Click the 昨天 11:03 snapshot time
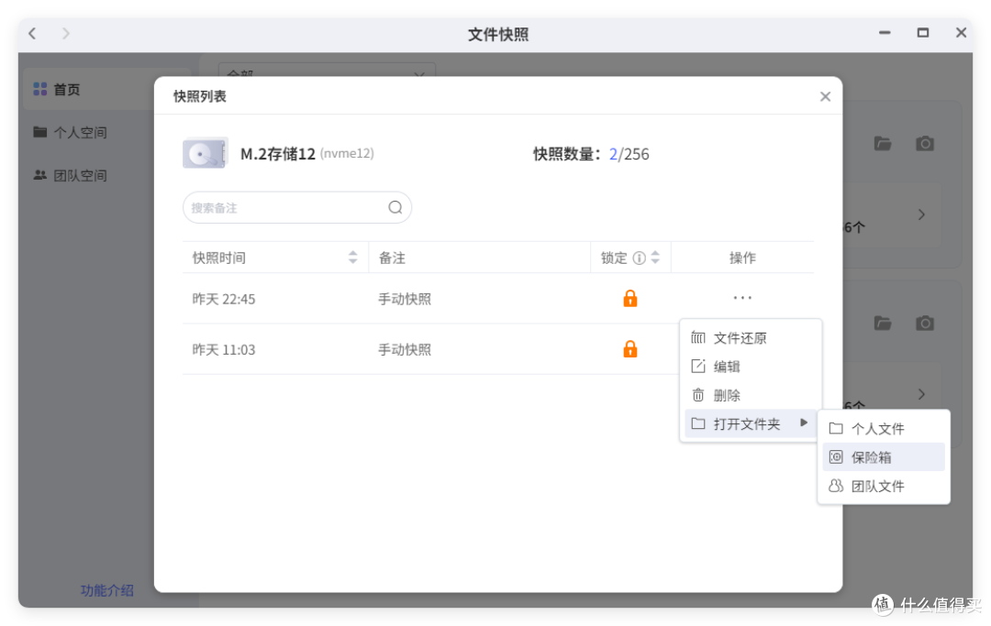The width and height of the screenshot is (991, 626). pyautogui.click(x=224, y=349)
